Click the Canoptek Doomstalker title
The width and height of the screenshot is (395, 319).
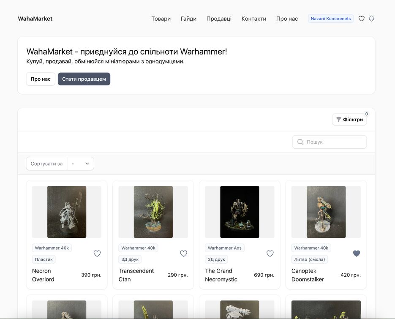[308, 275]
